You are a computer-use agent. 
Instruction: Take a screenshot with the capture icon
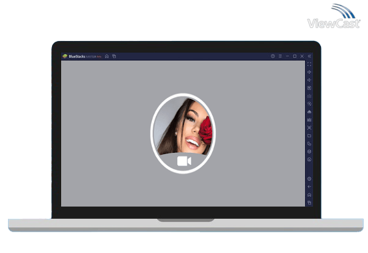309,128
